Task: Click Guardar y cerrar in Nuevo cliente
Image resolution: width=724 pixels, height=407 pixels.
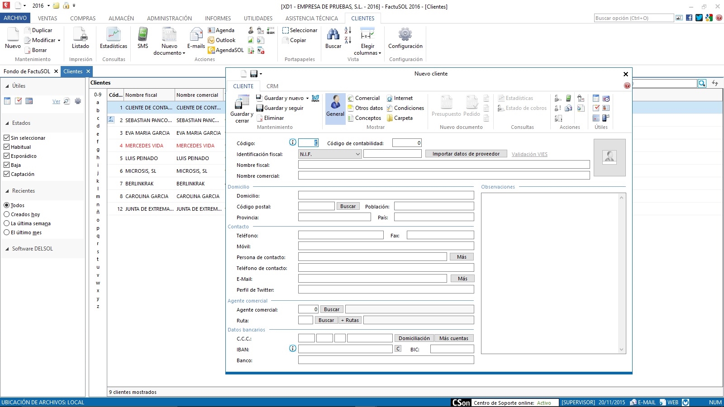Action: tap(242, 109)
